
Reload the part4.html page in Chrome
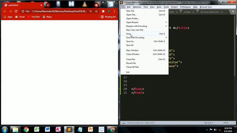tap(16, 11)
